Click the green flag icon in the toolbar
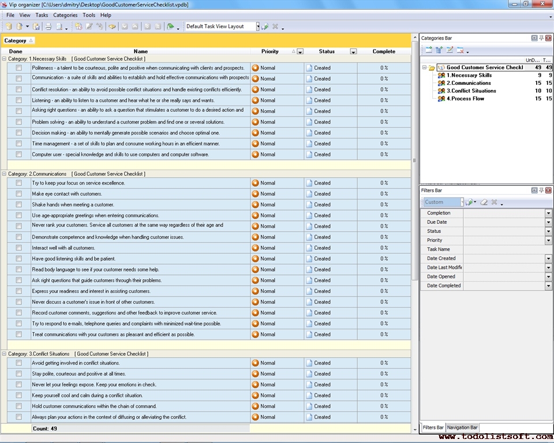This screenshot has width=554, height=443. point(170,27)
